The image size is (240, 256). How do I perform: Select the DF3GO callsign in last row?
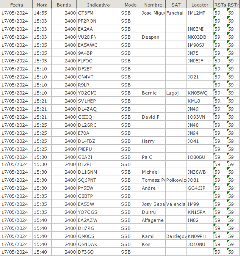[86, 252]
